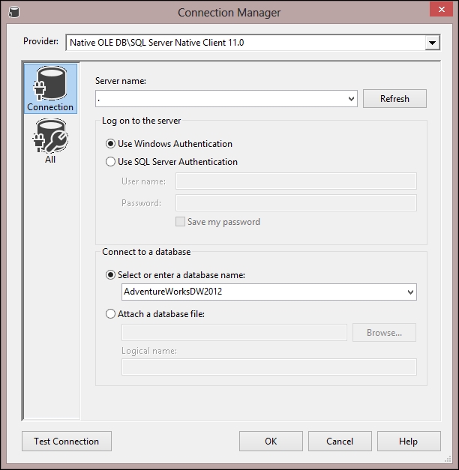Click the Cancel button
The height and width of the screenshot is (470, 459).
pos(340,442)
